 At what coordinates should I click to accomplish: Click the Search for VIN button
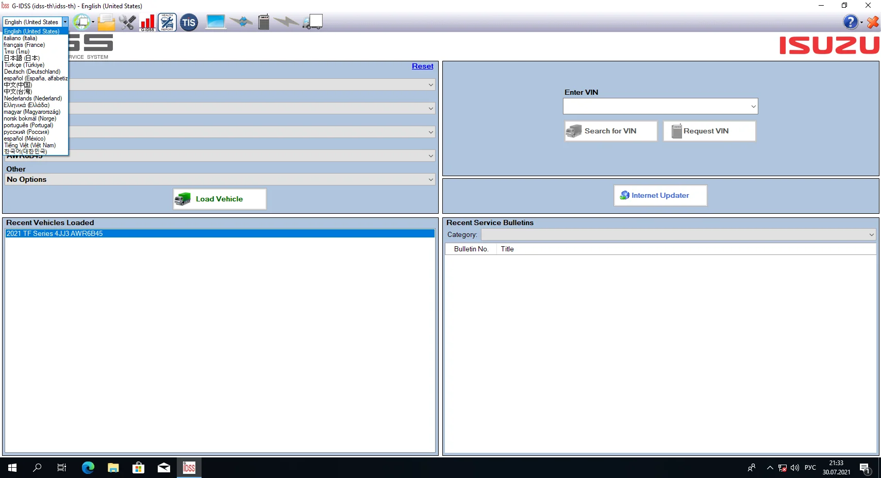611,131
